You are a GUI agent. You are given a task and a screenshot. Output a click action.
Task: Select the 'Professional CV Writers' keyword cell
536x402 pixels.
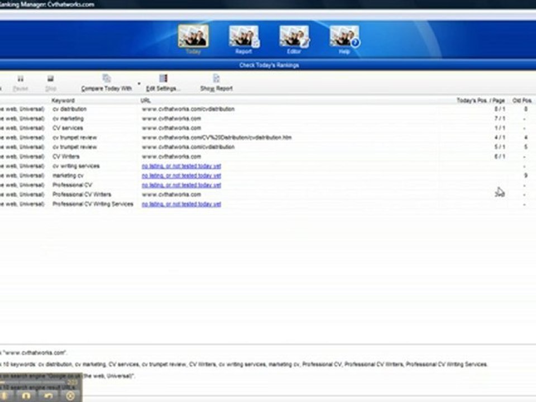coord(82,194)
